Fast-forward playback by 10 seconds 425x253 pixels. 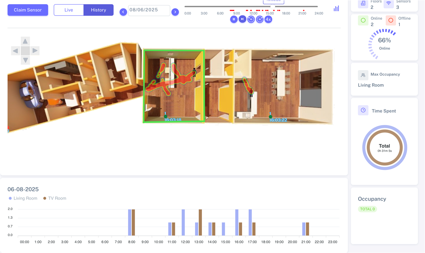pos(260,19)
